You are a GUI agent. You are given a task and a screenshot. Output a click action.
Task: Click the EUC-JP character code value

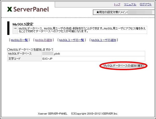point(48,59)
